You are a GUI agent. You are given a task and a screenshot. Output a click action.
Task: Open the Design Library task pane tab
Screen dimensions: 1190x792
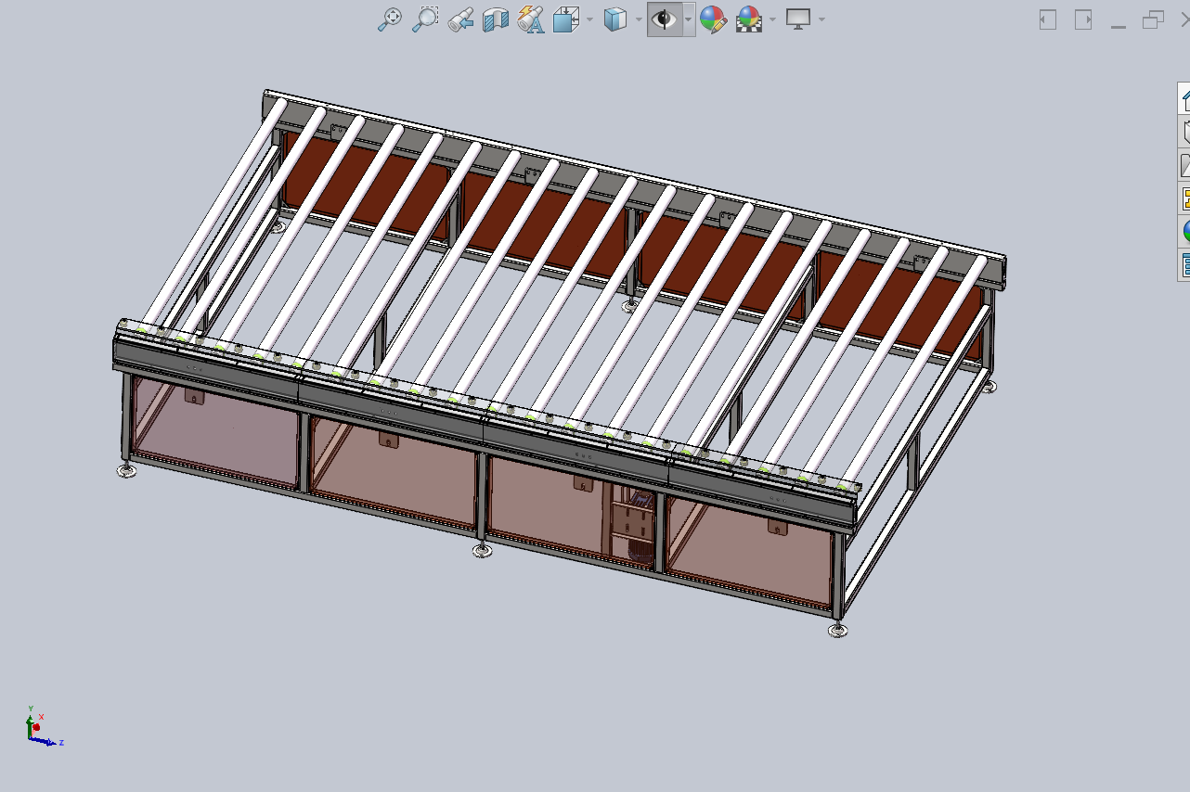click(x=1184, y=132)
